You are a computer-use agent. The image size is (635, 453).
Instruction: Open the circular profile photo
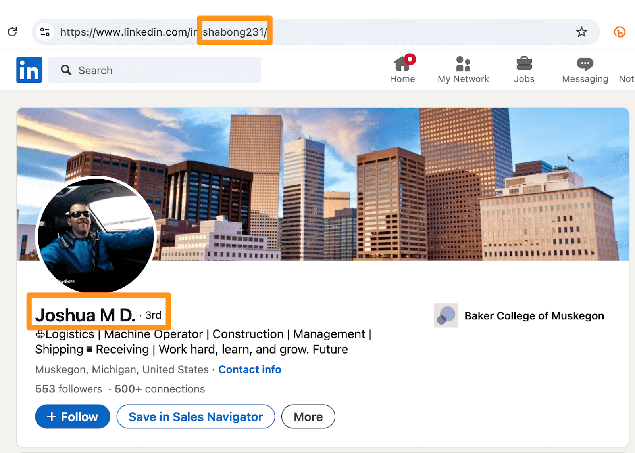point(96,235)
